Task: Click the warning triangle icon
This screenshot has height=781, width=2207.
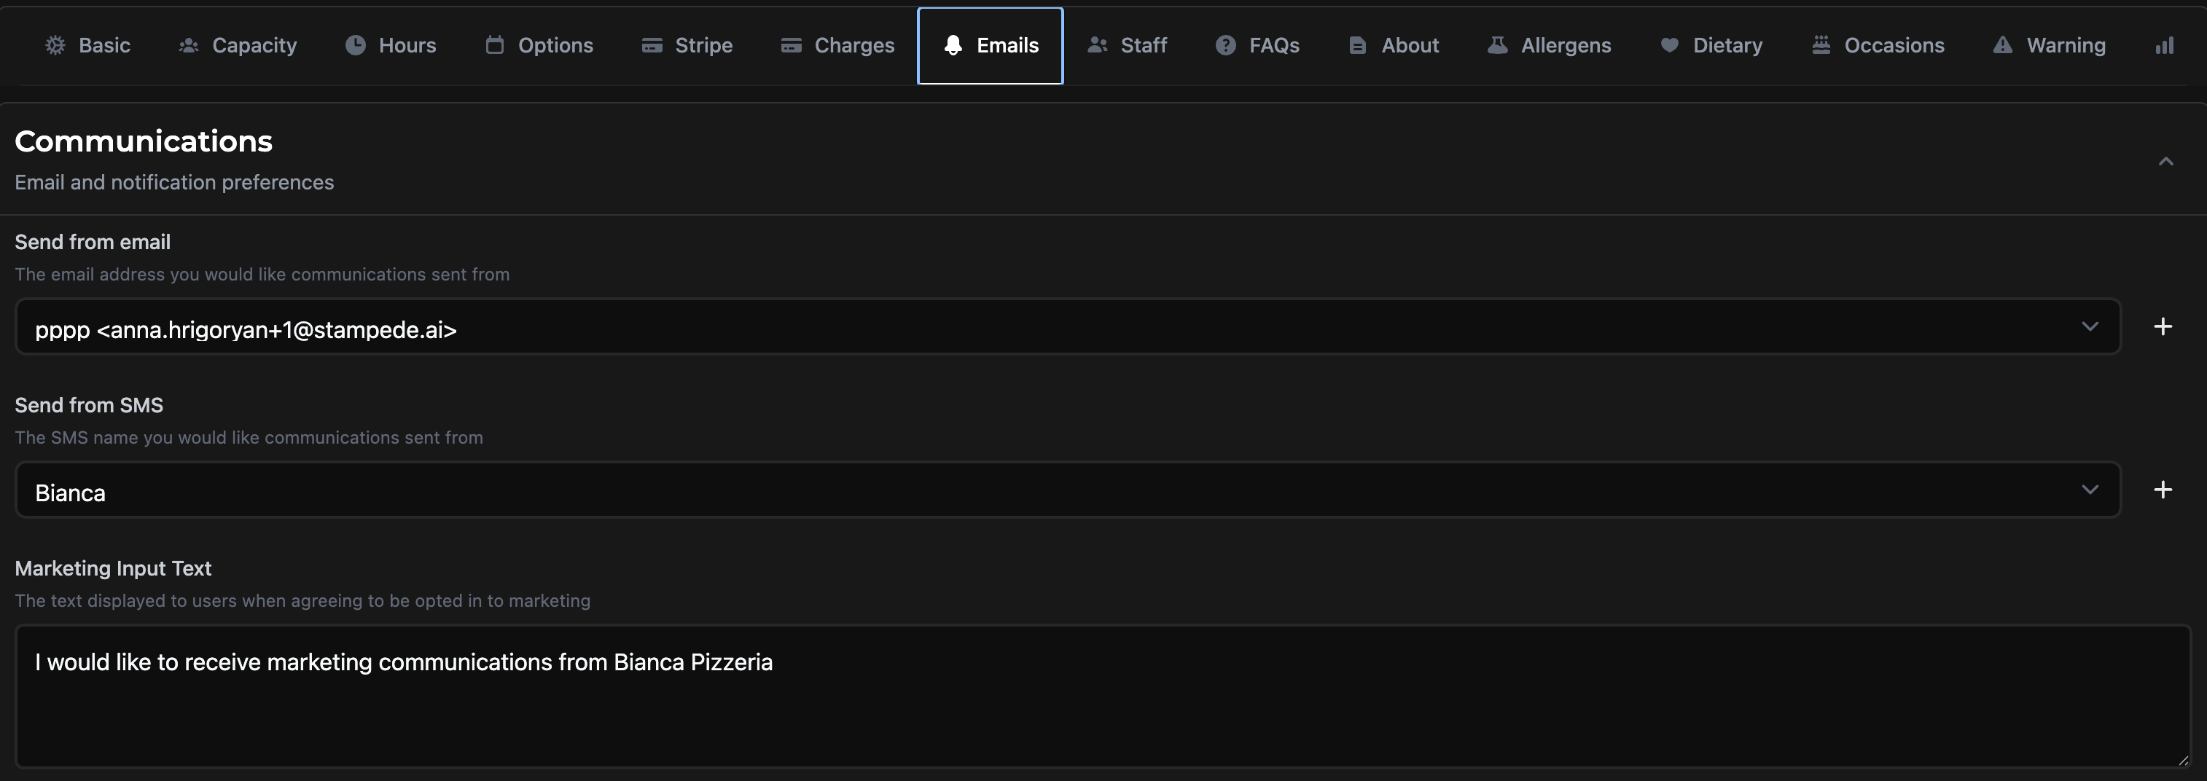Action: point(2002,45)
